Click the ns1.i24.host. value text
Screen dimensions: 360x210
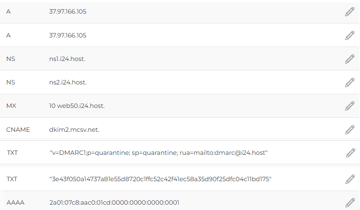67,59
